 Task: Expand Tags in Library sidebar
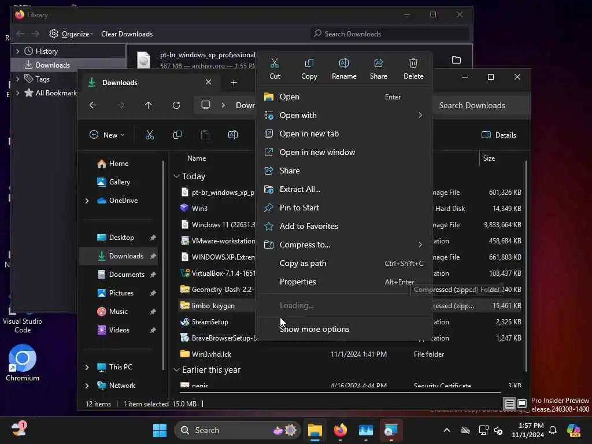tap(17, 79)
